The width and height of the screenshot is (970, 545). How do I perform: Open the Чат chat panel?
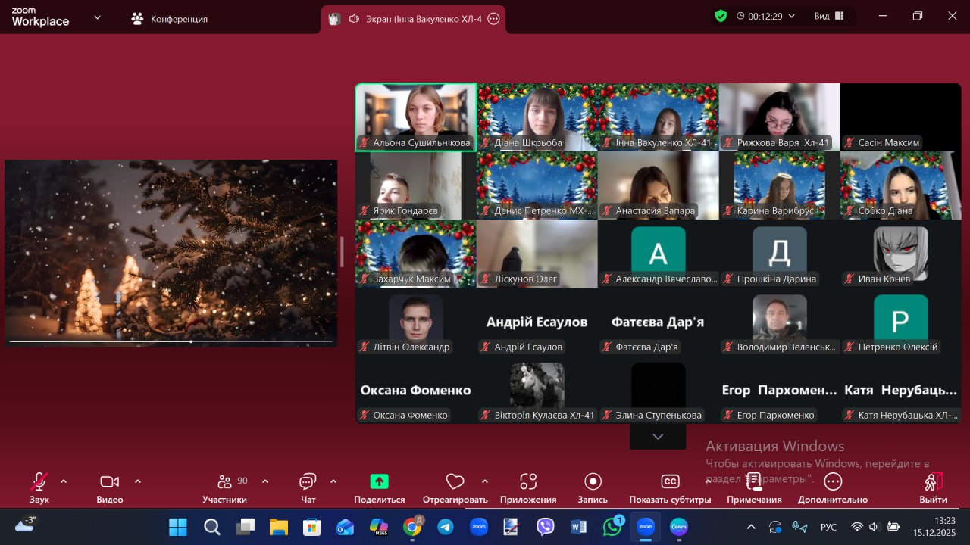(x=308, y=482)
